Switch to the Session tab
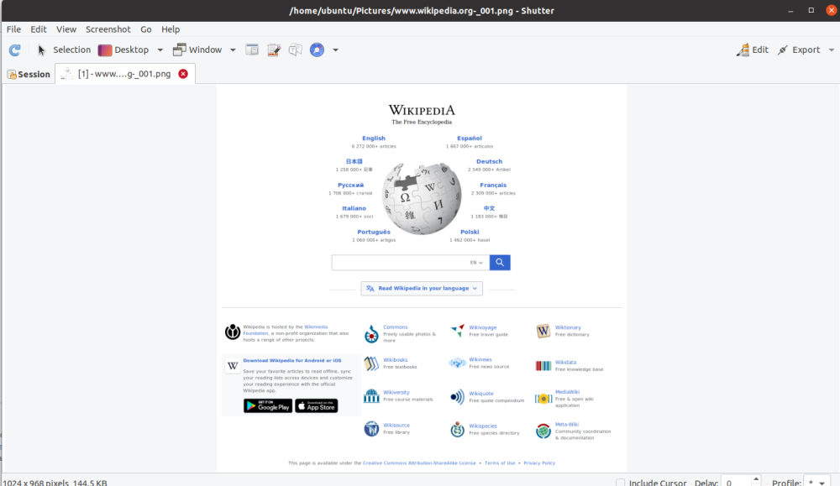840x486 pixels. pyautogui.click(x=29, y=74)
